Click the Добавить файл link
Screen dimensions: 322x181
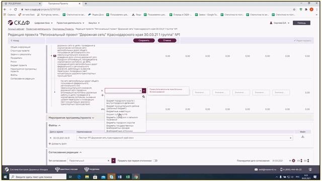58,144
